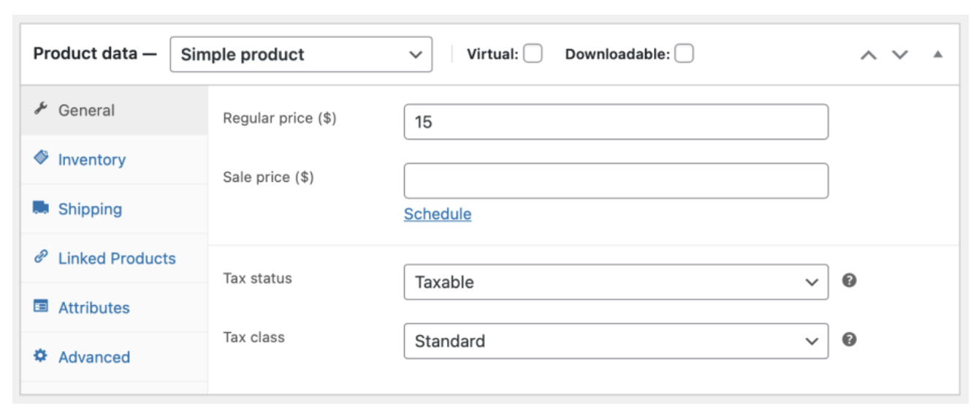This screenshot has height=419, width=979.
Task: Open the Simple product type dropdown
Action: tap(301, 55)
